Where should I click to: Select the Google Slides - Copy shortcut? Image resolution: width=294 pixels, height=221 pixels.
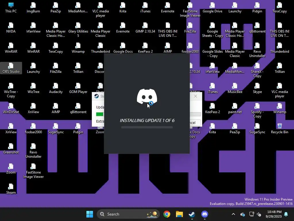pyautogui.click(x=212, y=50)
